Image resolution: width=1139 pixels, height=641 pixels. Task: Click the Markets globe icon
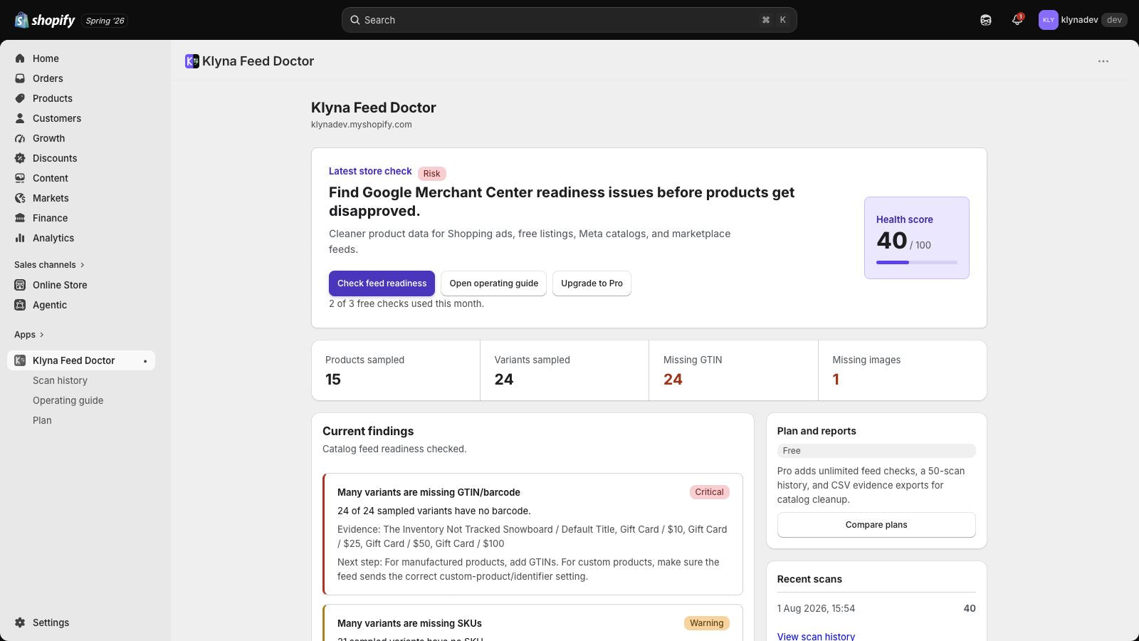20,198
